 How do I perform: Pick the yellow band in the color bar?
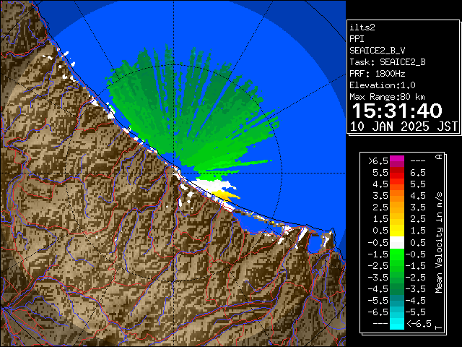coord(397,231)
